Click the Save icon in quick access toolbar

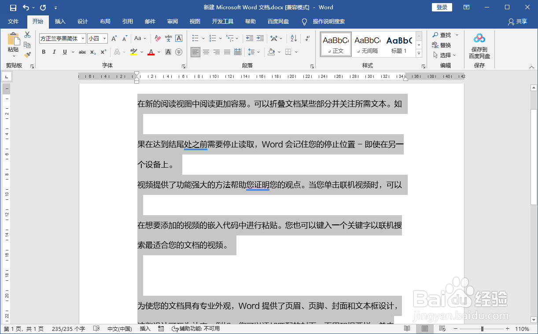coord(13,7)
